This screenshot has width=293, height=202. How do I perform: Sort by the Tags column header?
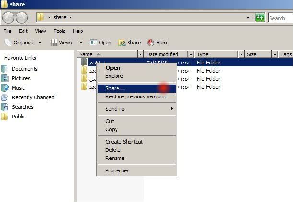coord(286,54)
